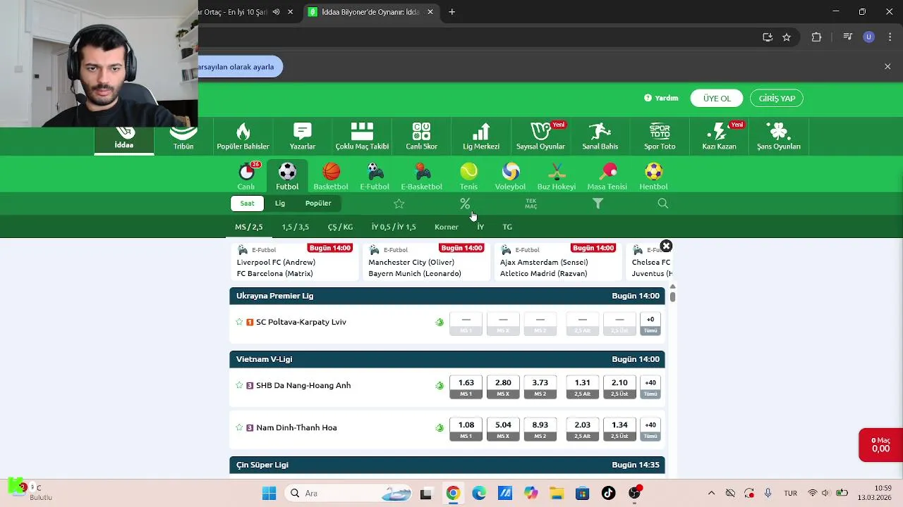
Task: Open Lig Merkezi
Action: point(481,137)
